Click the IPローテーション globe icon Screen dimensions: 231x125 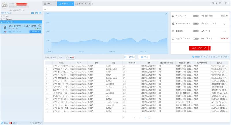(173, 23)
